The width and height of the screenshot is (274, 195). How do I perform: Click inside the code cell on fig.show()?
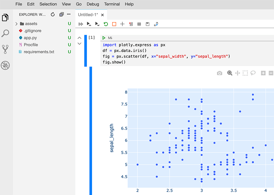tap(114, 62)
